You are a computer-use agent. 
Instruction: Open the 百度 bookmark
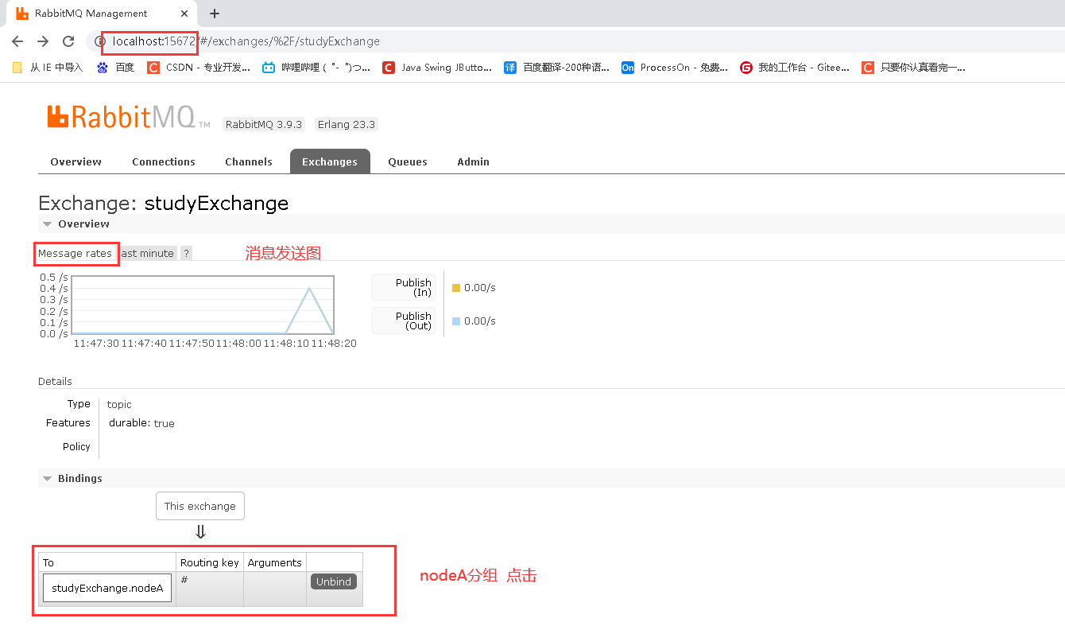point(115,68)
